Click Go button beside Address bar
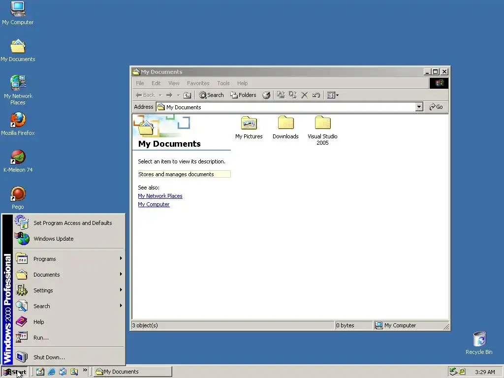 tap(436, 107)
